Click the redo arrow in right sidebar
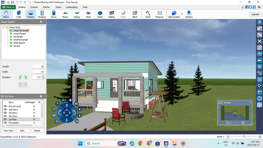This screenshot has height=148, width=263. (259, 35)
